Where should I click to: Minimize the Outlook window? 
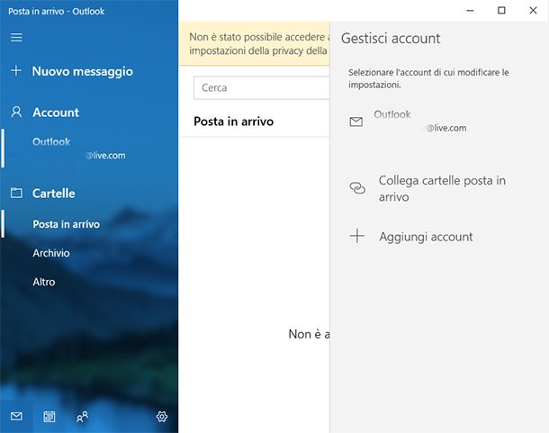click(x=470, y=11)
